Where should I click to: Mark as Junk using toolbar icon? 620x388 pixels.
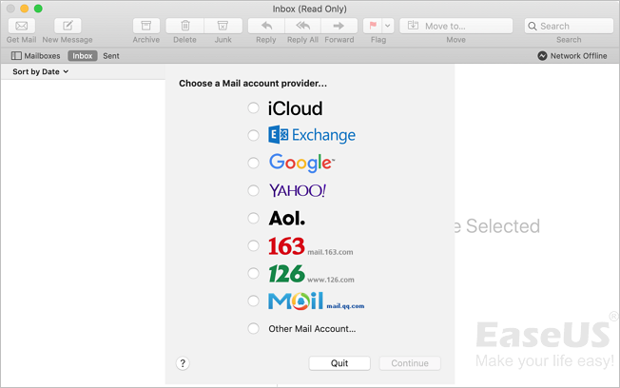pyautogui.click(x=223, y=26)
